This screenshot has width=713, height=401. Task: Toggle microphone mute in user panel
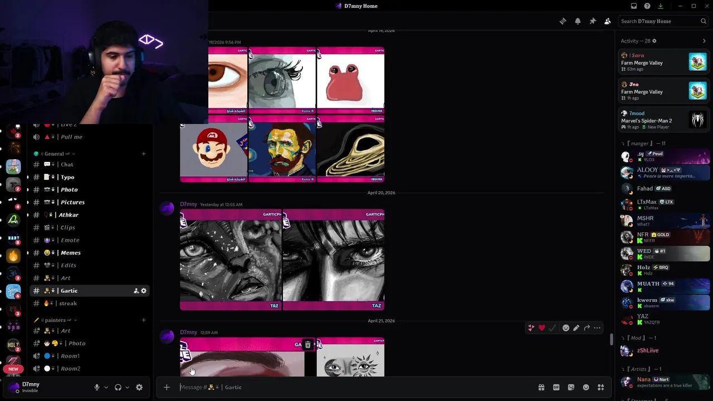click(x=97, y=387)
